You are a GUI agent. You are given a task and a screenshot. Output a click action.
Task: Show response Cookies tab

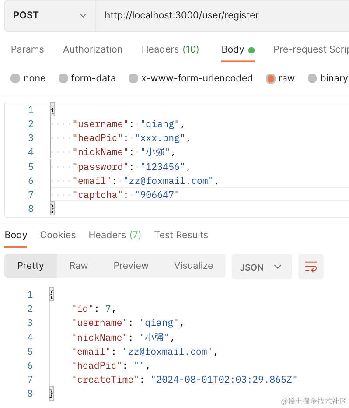tap(58, 235)
